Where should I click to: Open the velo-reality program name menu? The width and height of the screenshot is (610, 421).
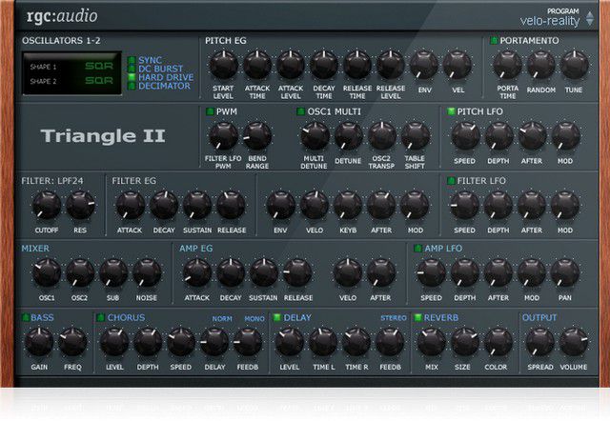click(x=550, y=21)
